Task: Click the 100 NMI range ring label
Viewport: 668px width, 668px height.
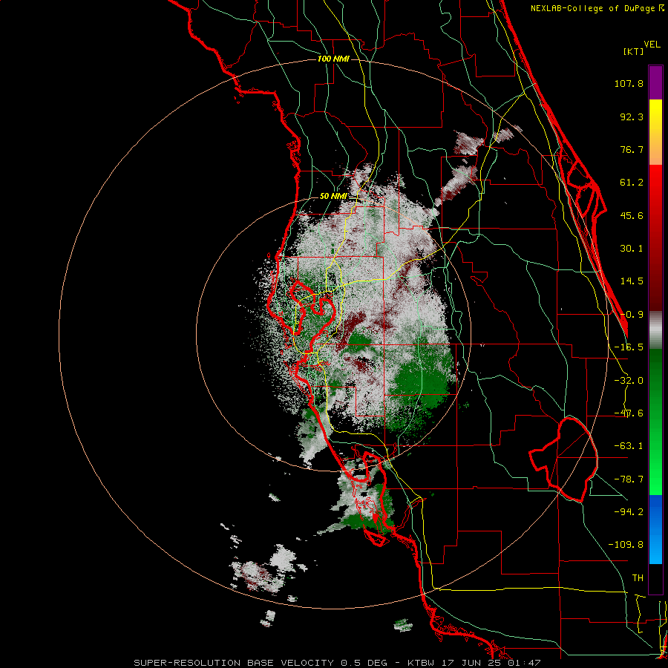Action: coord(333,59)
